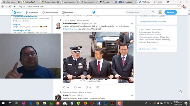This screenshot has width=190, height=106.
Task: Go back in browser
Action: tap(3, 6)
